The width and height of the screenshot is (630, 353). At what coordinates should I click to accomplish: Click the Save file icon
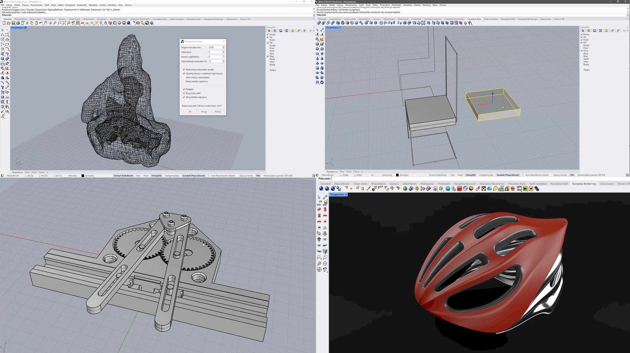[x=13, y=23]
